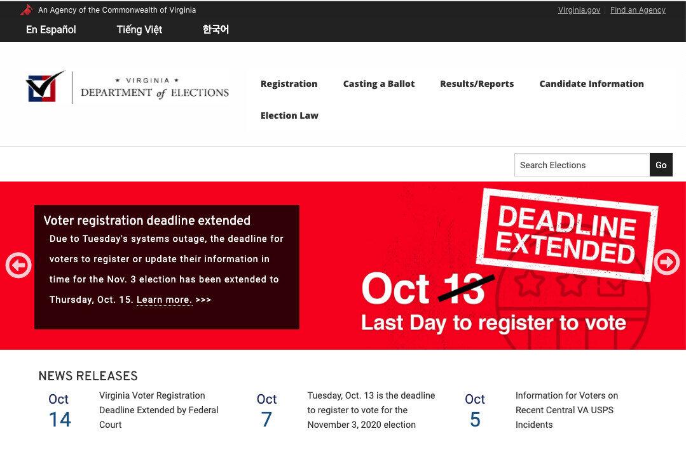Select Results/Reports in the navigation
Image resolution: width=686 pixels, height=457 pixels.
pyautogui.click(x=476, y=83)
